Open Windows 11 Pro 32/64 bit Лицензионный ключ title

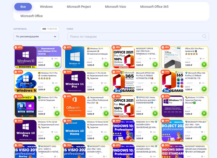click(97, 76)
